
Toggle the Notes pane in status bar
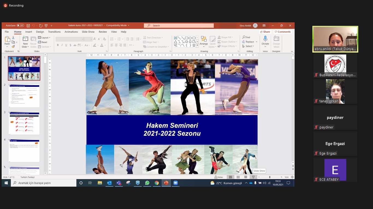pyautogui.click(x=219, y=177)
